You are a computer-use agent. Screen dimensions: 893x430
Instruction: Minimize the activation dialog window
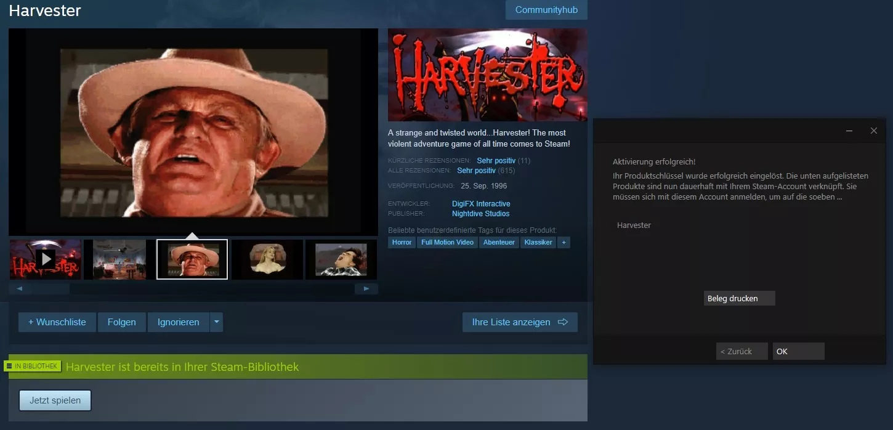point(849,131)
